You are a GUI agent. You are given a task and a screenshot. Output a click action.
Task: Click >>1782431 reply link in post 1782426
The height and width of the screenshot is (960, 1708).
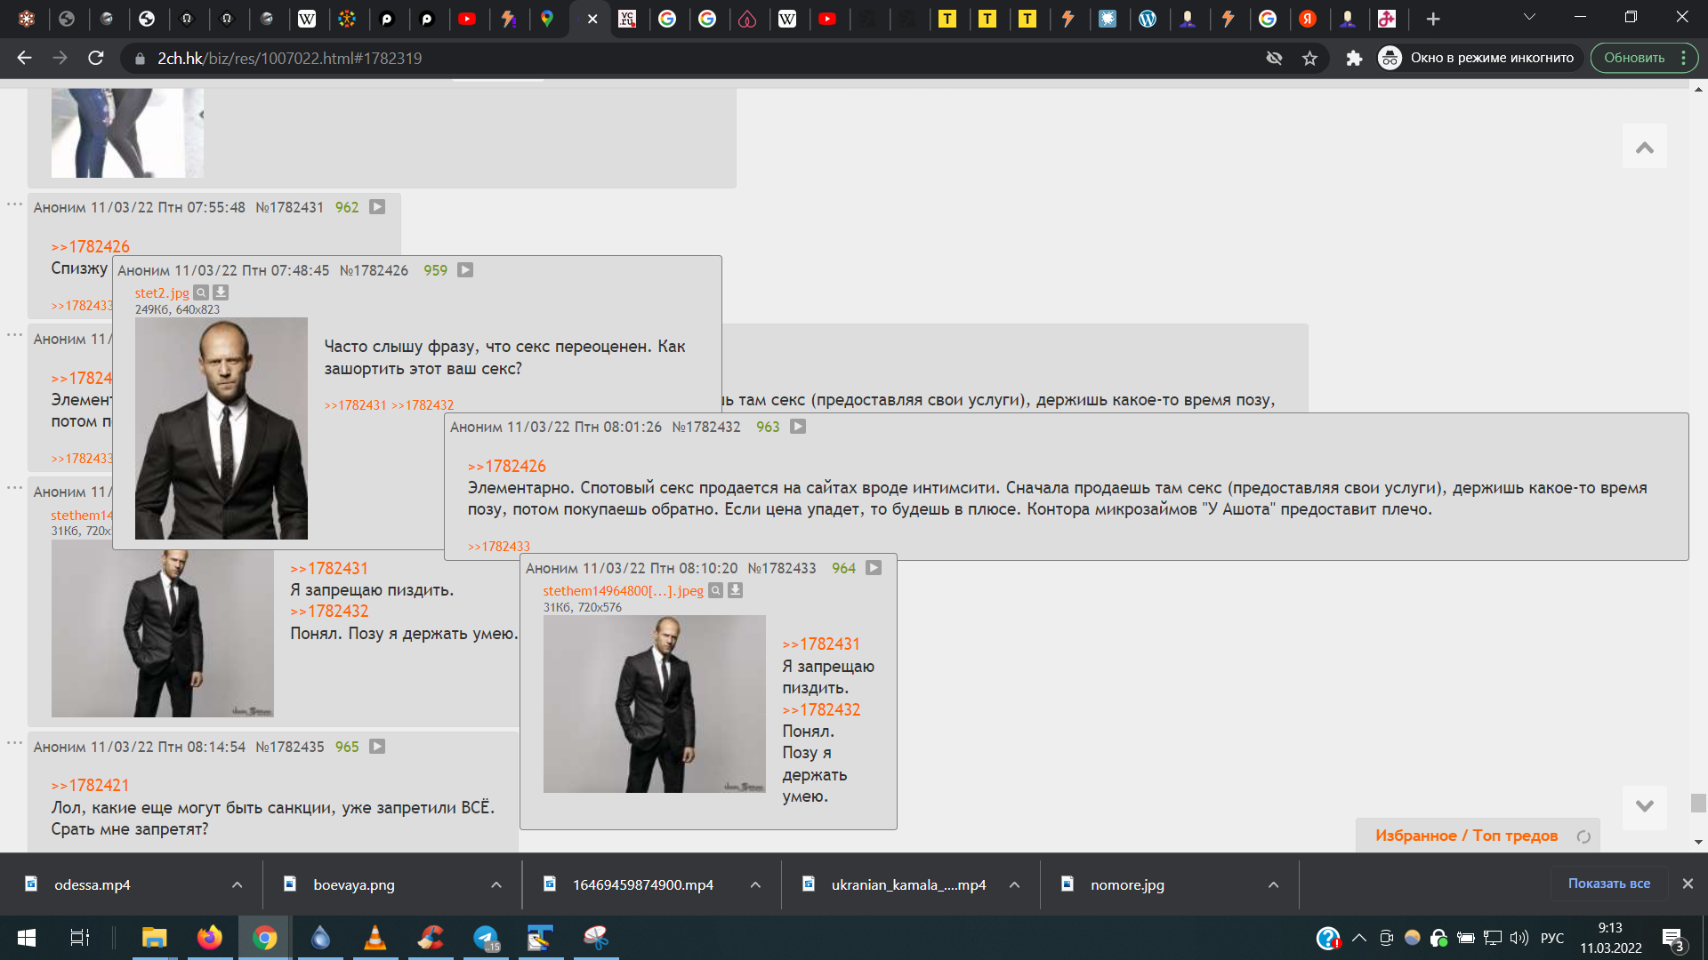356,405
